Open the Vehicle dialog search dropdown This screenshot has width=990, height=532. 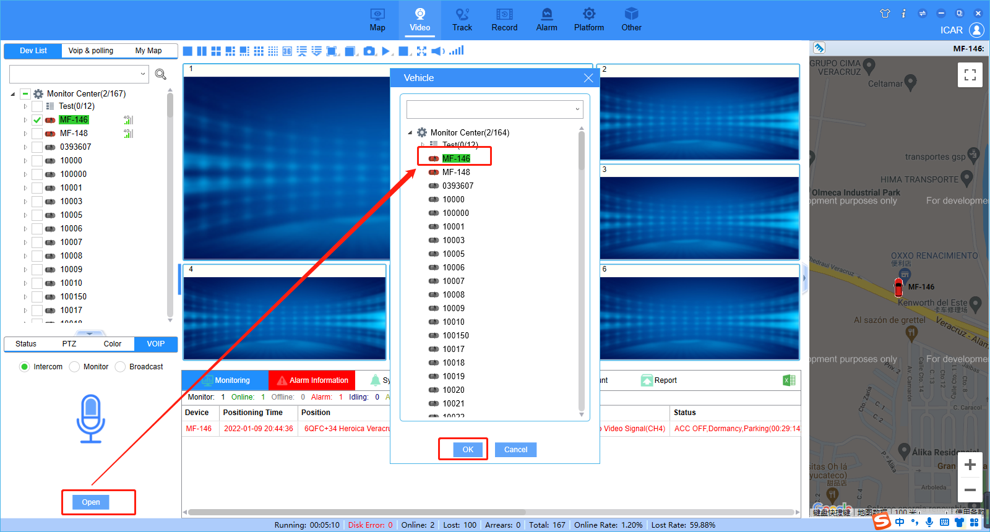click(x=577, y=109)
